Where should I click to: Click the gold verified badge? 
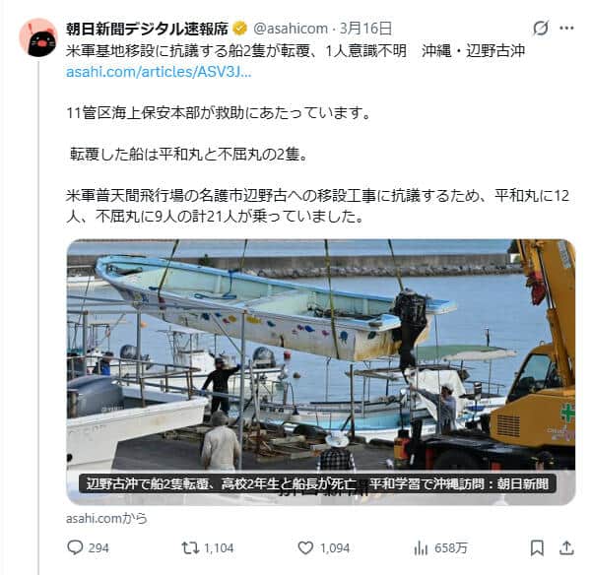tap(240, 29)
